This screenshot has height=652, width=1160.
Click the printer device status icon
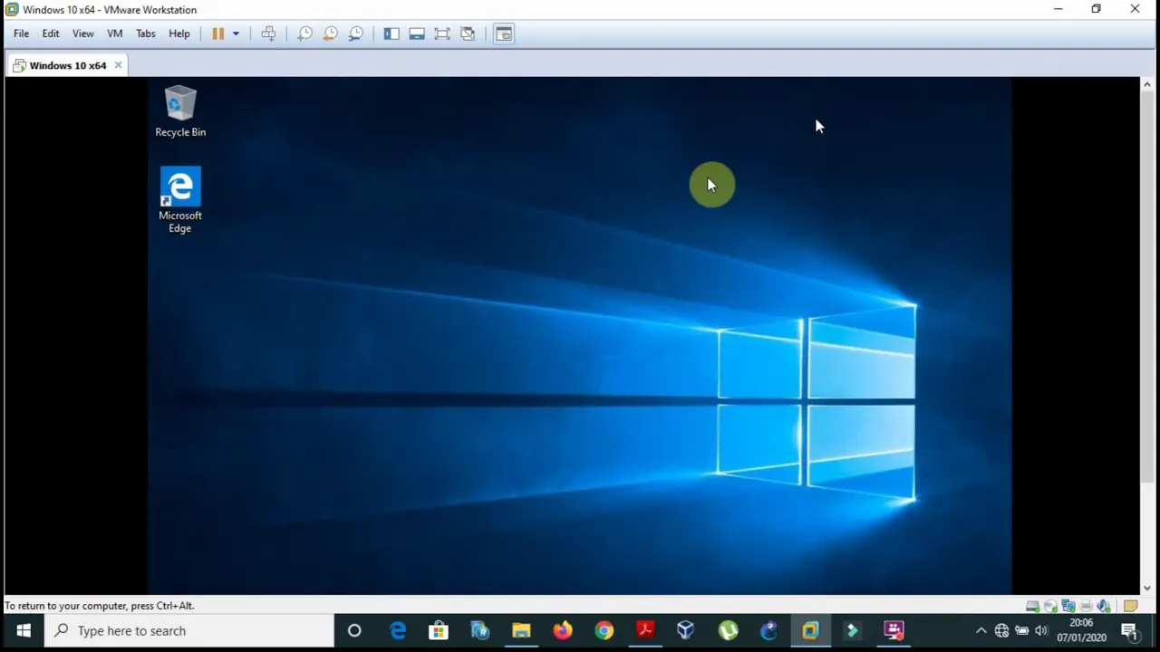click(x=1086, y=606)
